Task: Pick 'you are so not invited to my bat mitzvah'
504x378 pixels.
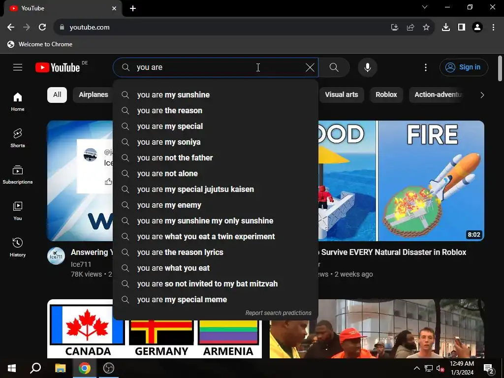Action: point(216,284)
